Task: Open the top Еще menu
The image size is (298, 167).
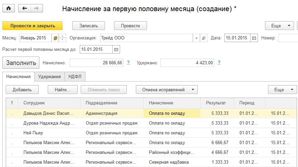Action: tap(279, 26)
